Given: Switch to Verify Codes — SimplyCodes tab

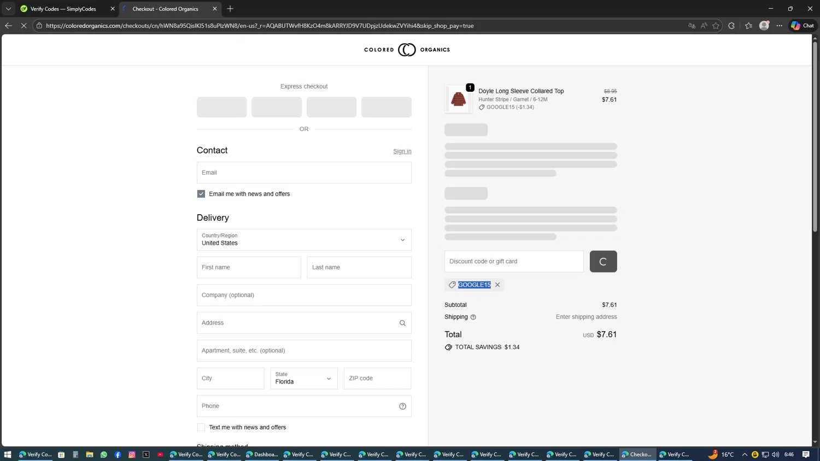Looking at the screenshot, I should tap(63, 9).
